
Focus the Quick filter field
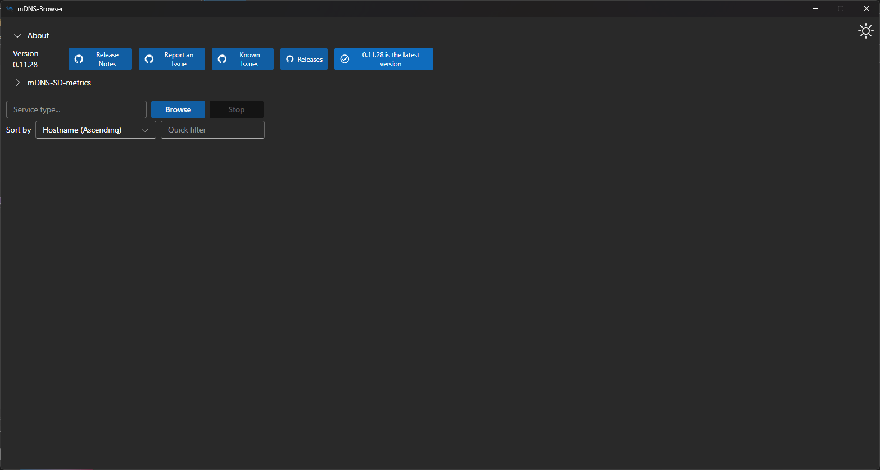tap(212, 130)
